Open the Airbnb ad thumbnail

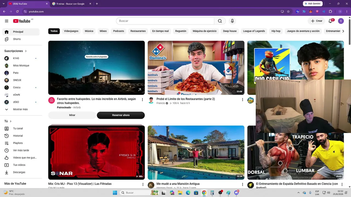coord(97,68)
